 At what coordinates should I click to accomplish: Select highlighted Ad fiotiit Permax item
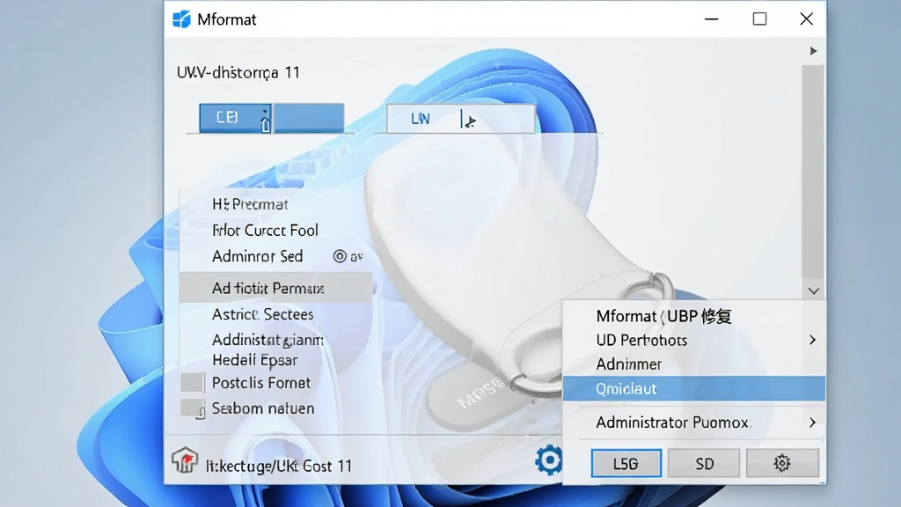pos(275,288)
